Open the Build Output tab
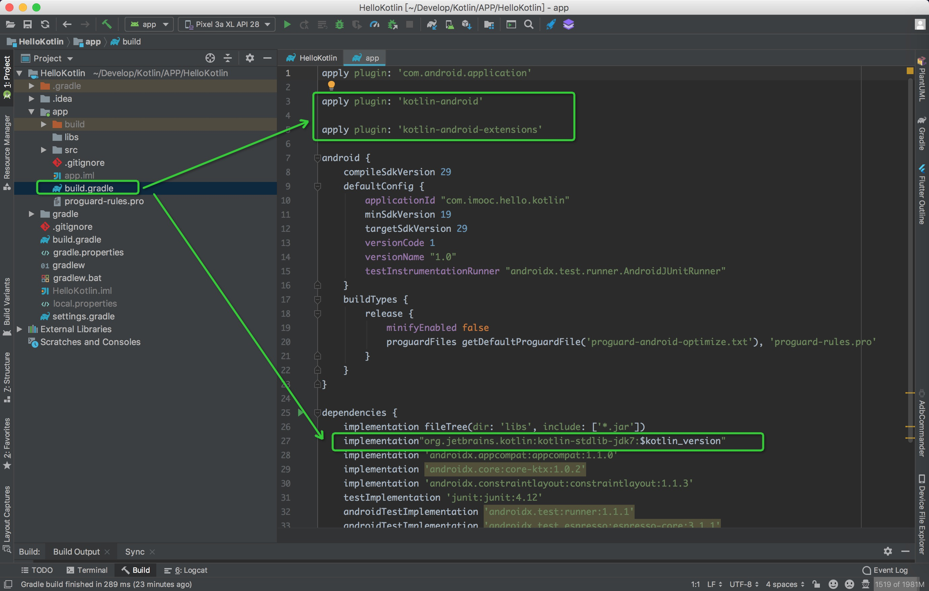Screen dimensions: 929x591 tap(76, 552)
